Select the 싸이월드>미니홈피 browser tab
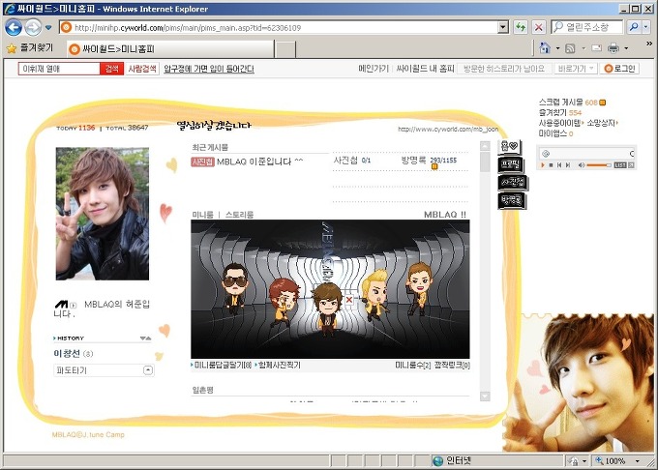Viewport: 658px width, 470px height. [x=170, y=49]
